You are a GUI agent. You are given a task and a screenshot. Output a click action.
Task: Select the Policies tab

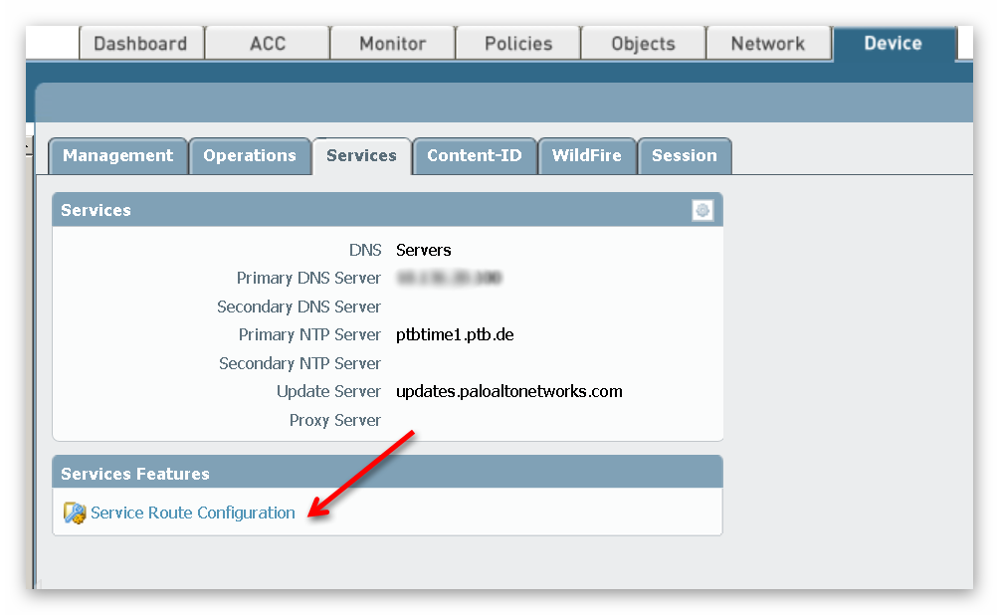coord(518,44)
